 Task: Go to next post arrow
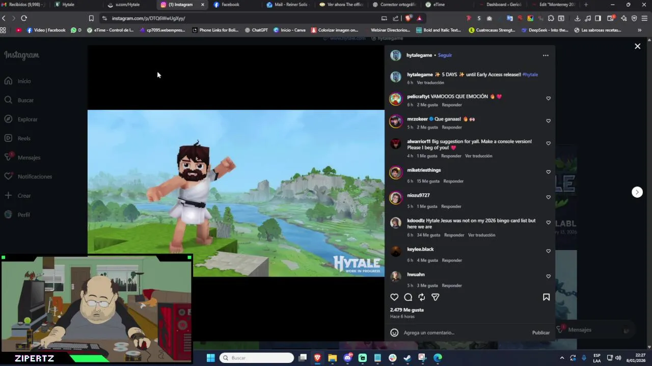click(x=637, y=192)
